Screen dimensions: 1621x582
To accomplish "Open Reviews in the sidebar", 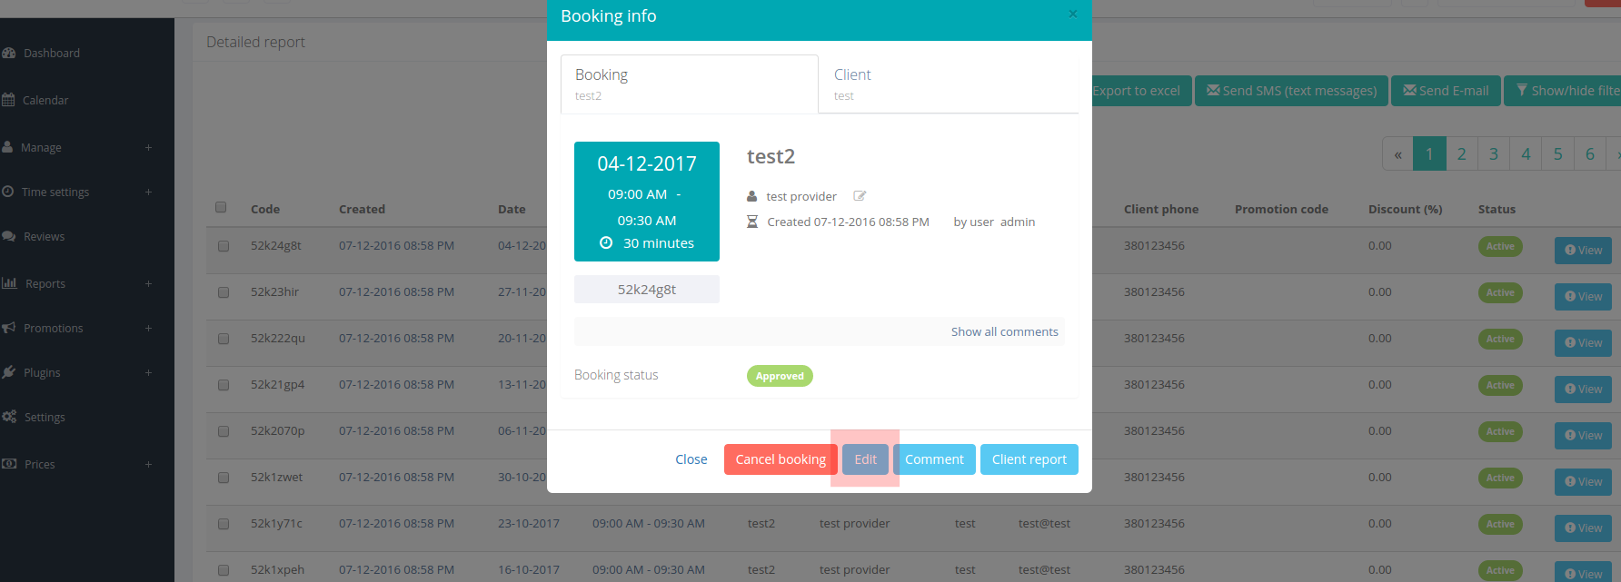I will tap(44, 237).
